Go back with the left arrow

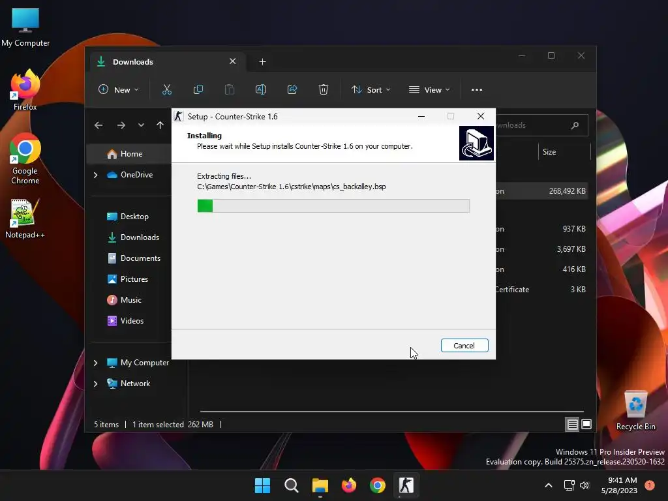point(99,125)
